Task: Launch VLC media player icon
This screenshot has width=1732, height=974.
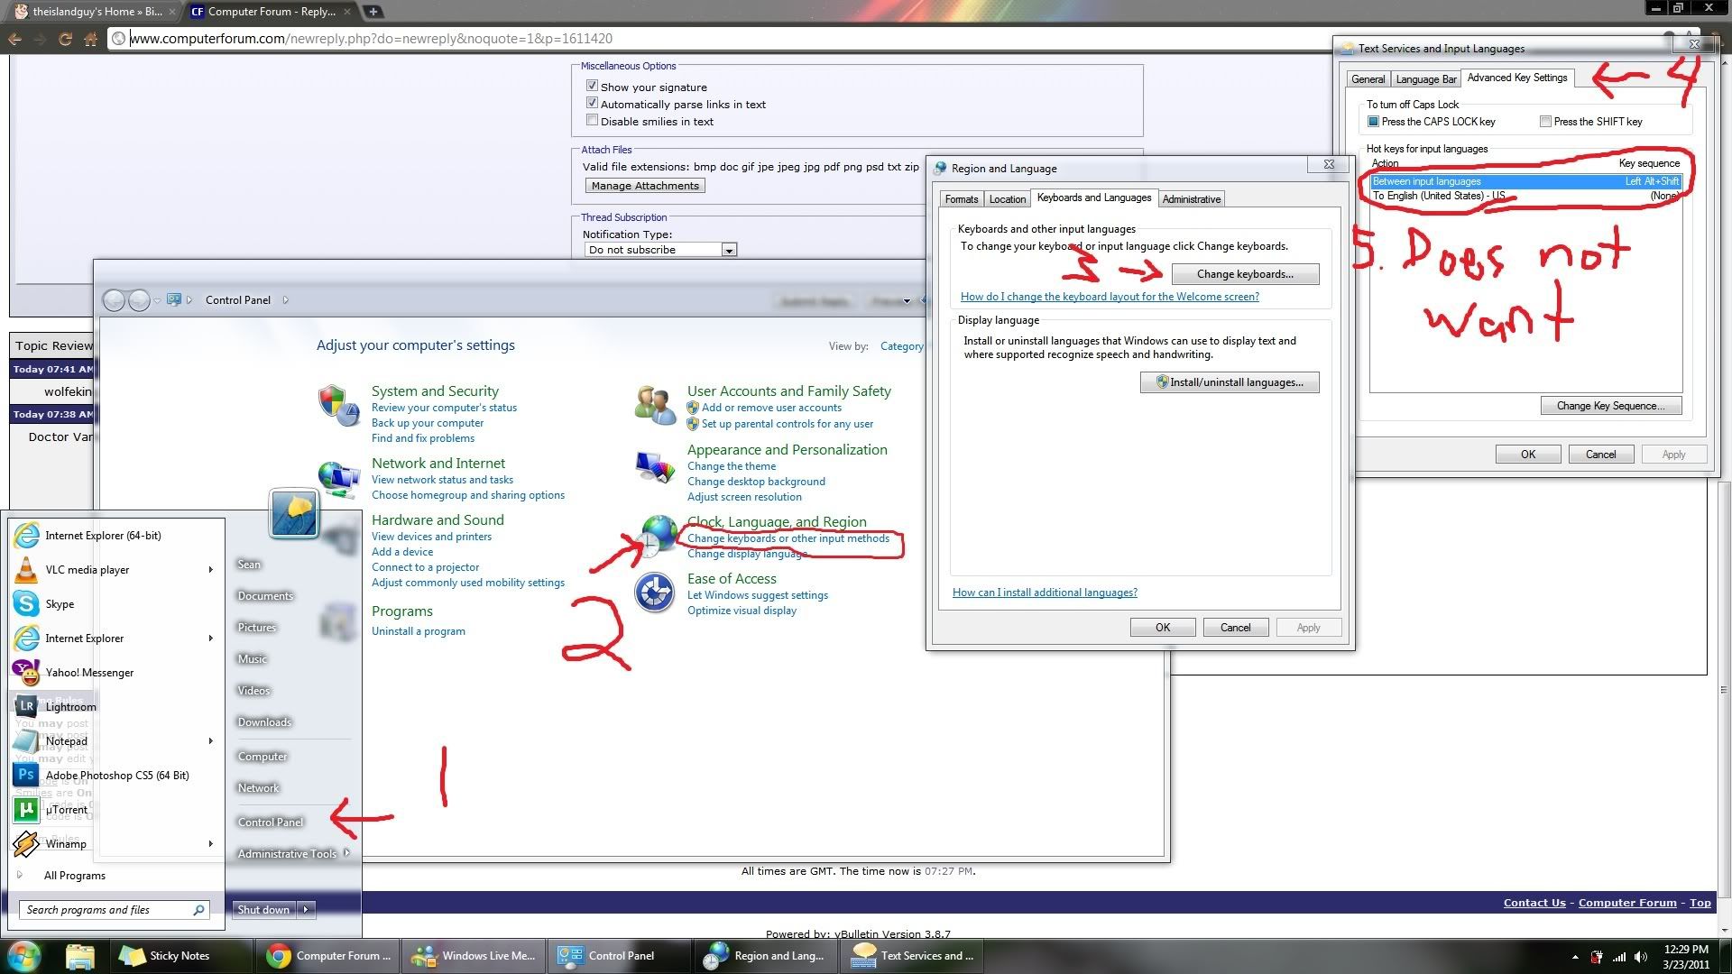Action: 27,570
